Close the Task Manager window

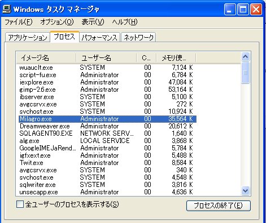pyautogui.click(x=256, y=9)
